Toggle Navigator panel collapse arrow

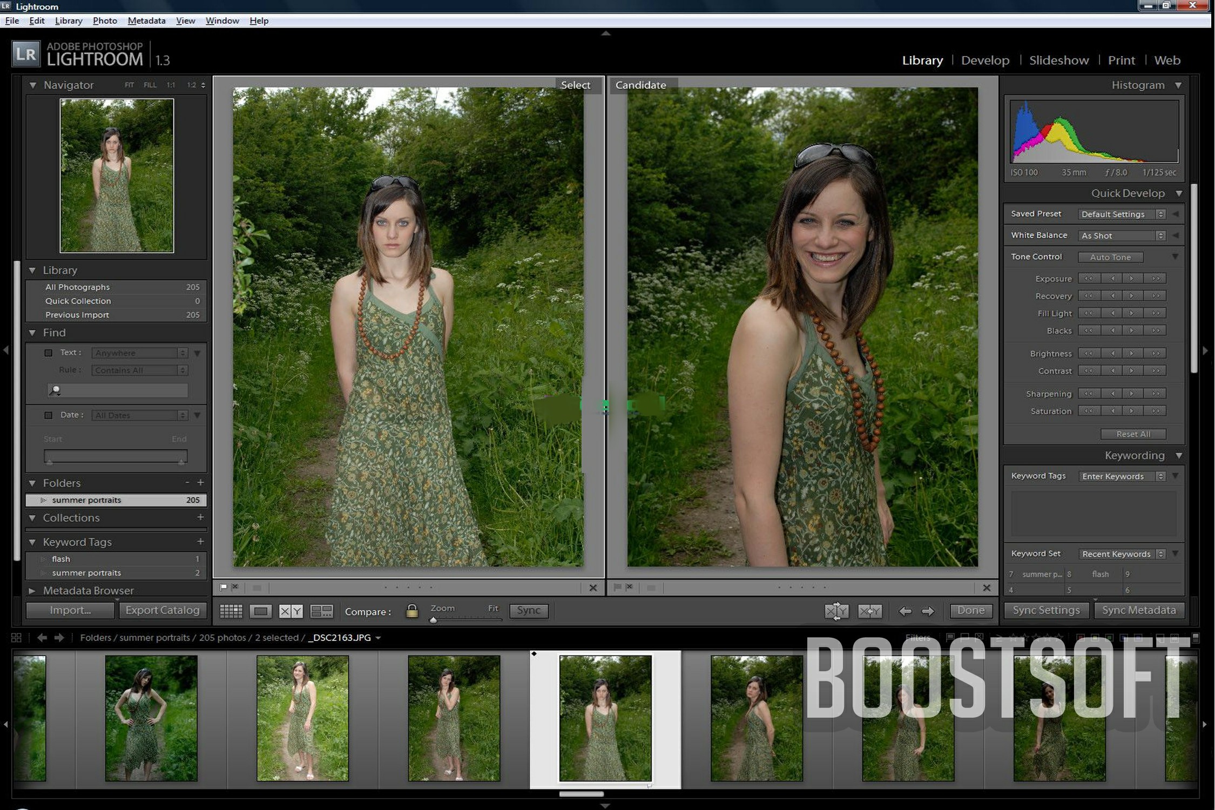(35, 84)
